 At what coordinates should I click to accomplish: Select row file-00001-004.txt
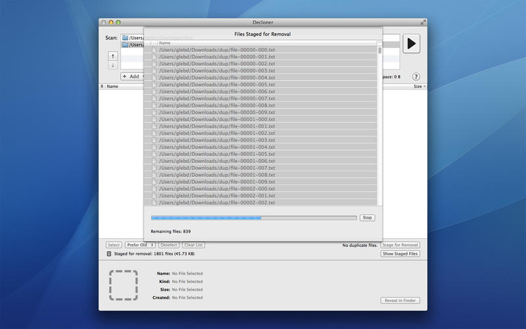point(260,147)
